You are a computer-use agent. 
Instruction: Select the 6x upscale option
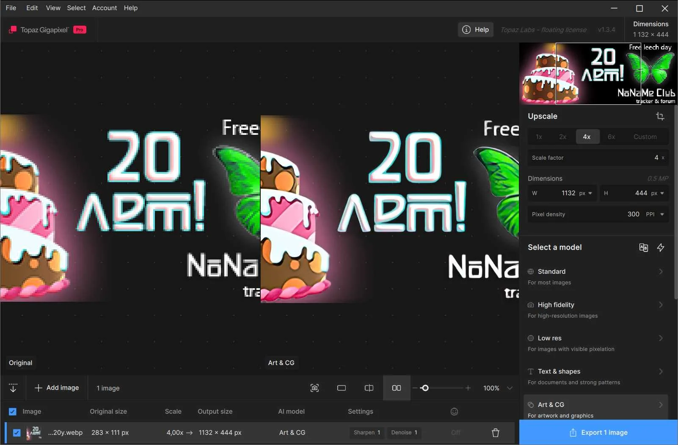click(612, 137)
